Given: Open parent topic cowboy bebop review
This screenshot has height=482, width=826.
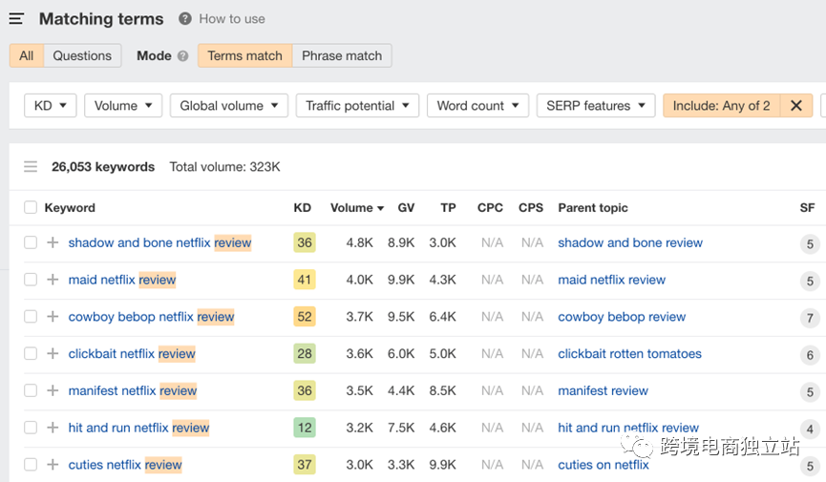Looking at the screenshot, I should [622, 317].
